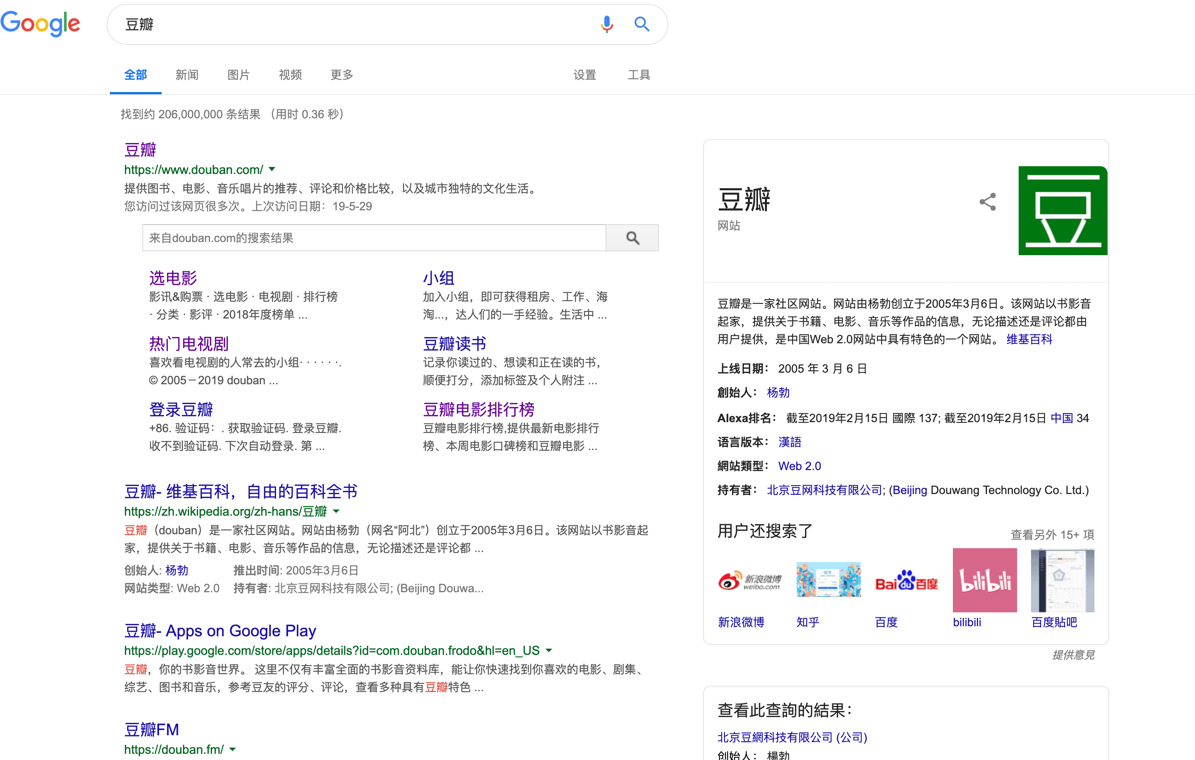Click the https://www.douban.com/ URL text
1195x760 pixels.
click(x=193, y=170)
